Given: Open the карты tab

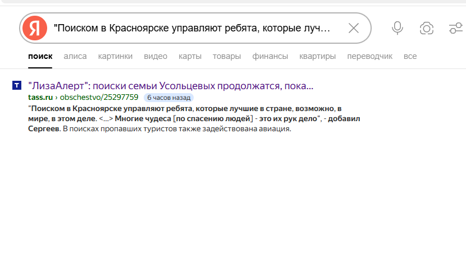Looking at the screenshot, I should click(190, 56).
